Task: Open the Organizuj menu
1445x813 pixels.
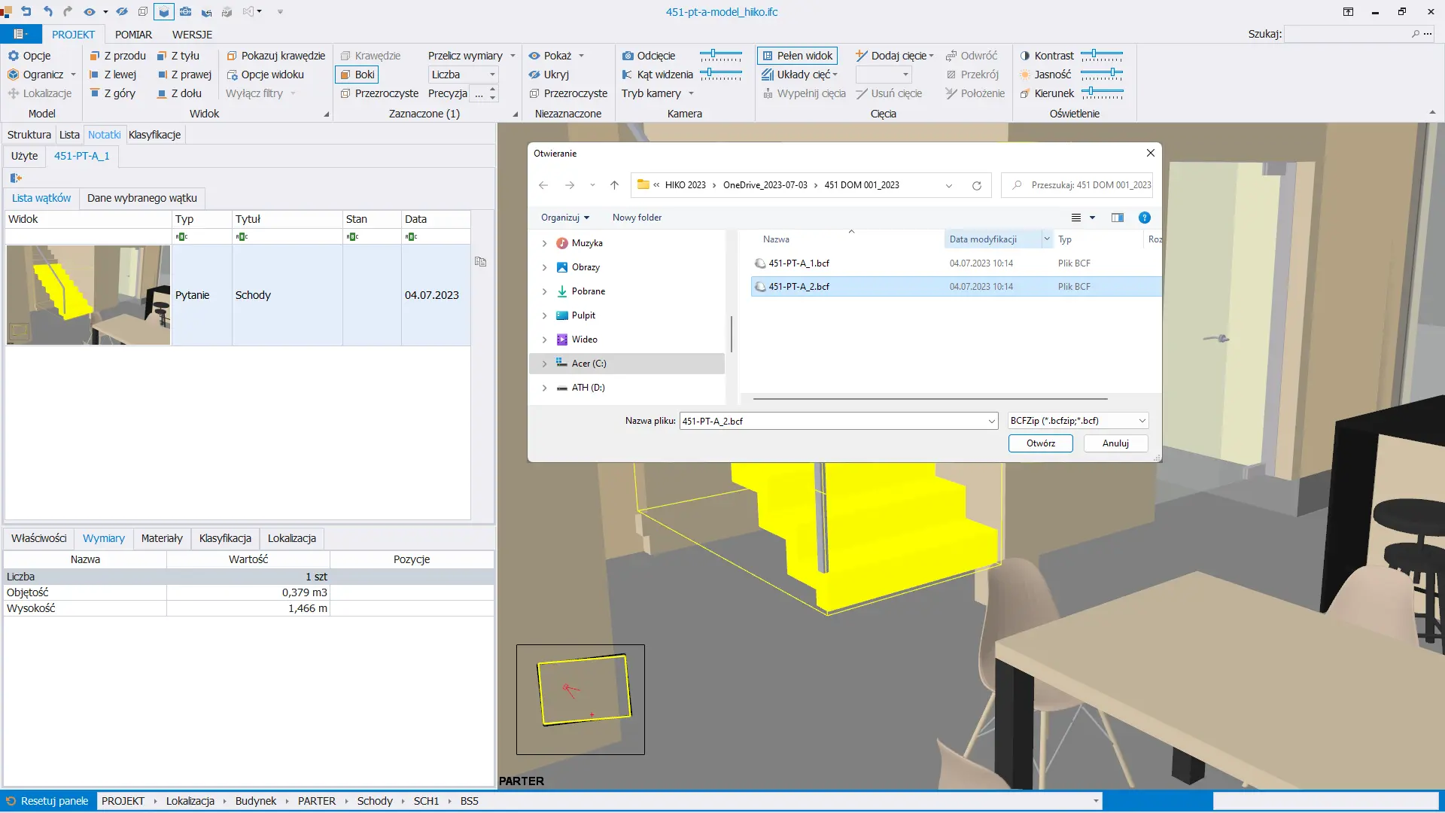Action: (x=565, y=218)
